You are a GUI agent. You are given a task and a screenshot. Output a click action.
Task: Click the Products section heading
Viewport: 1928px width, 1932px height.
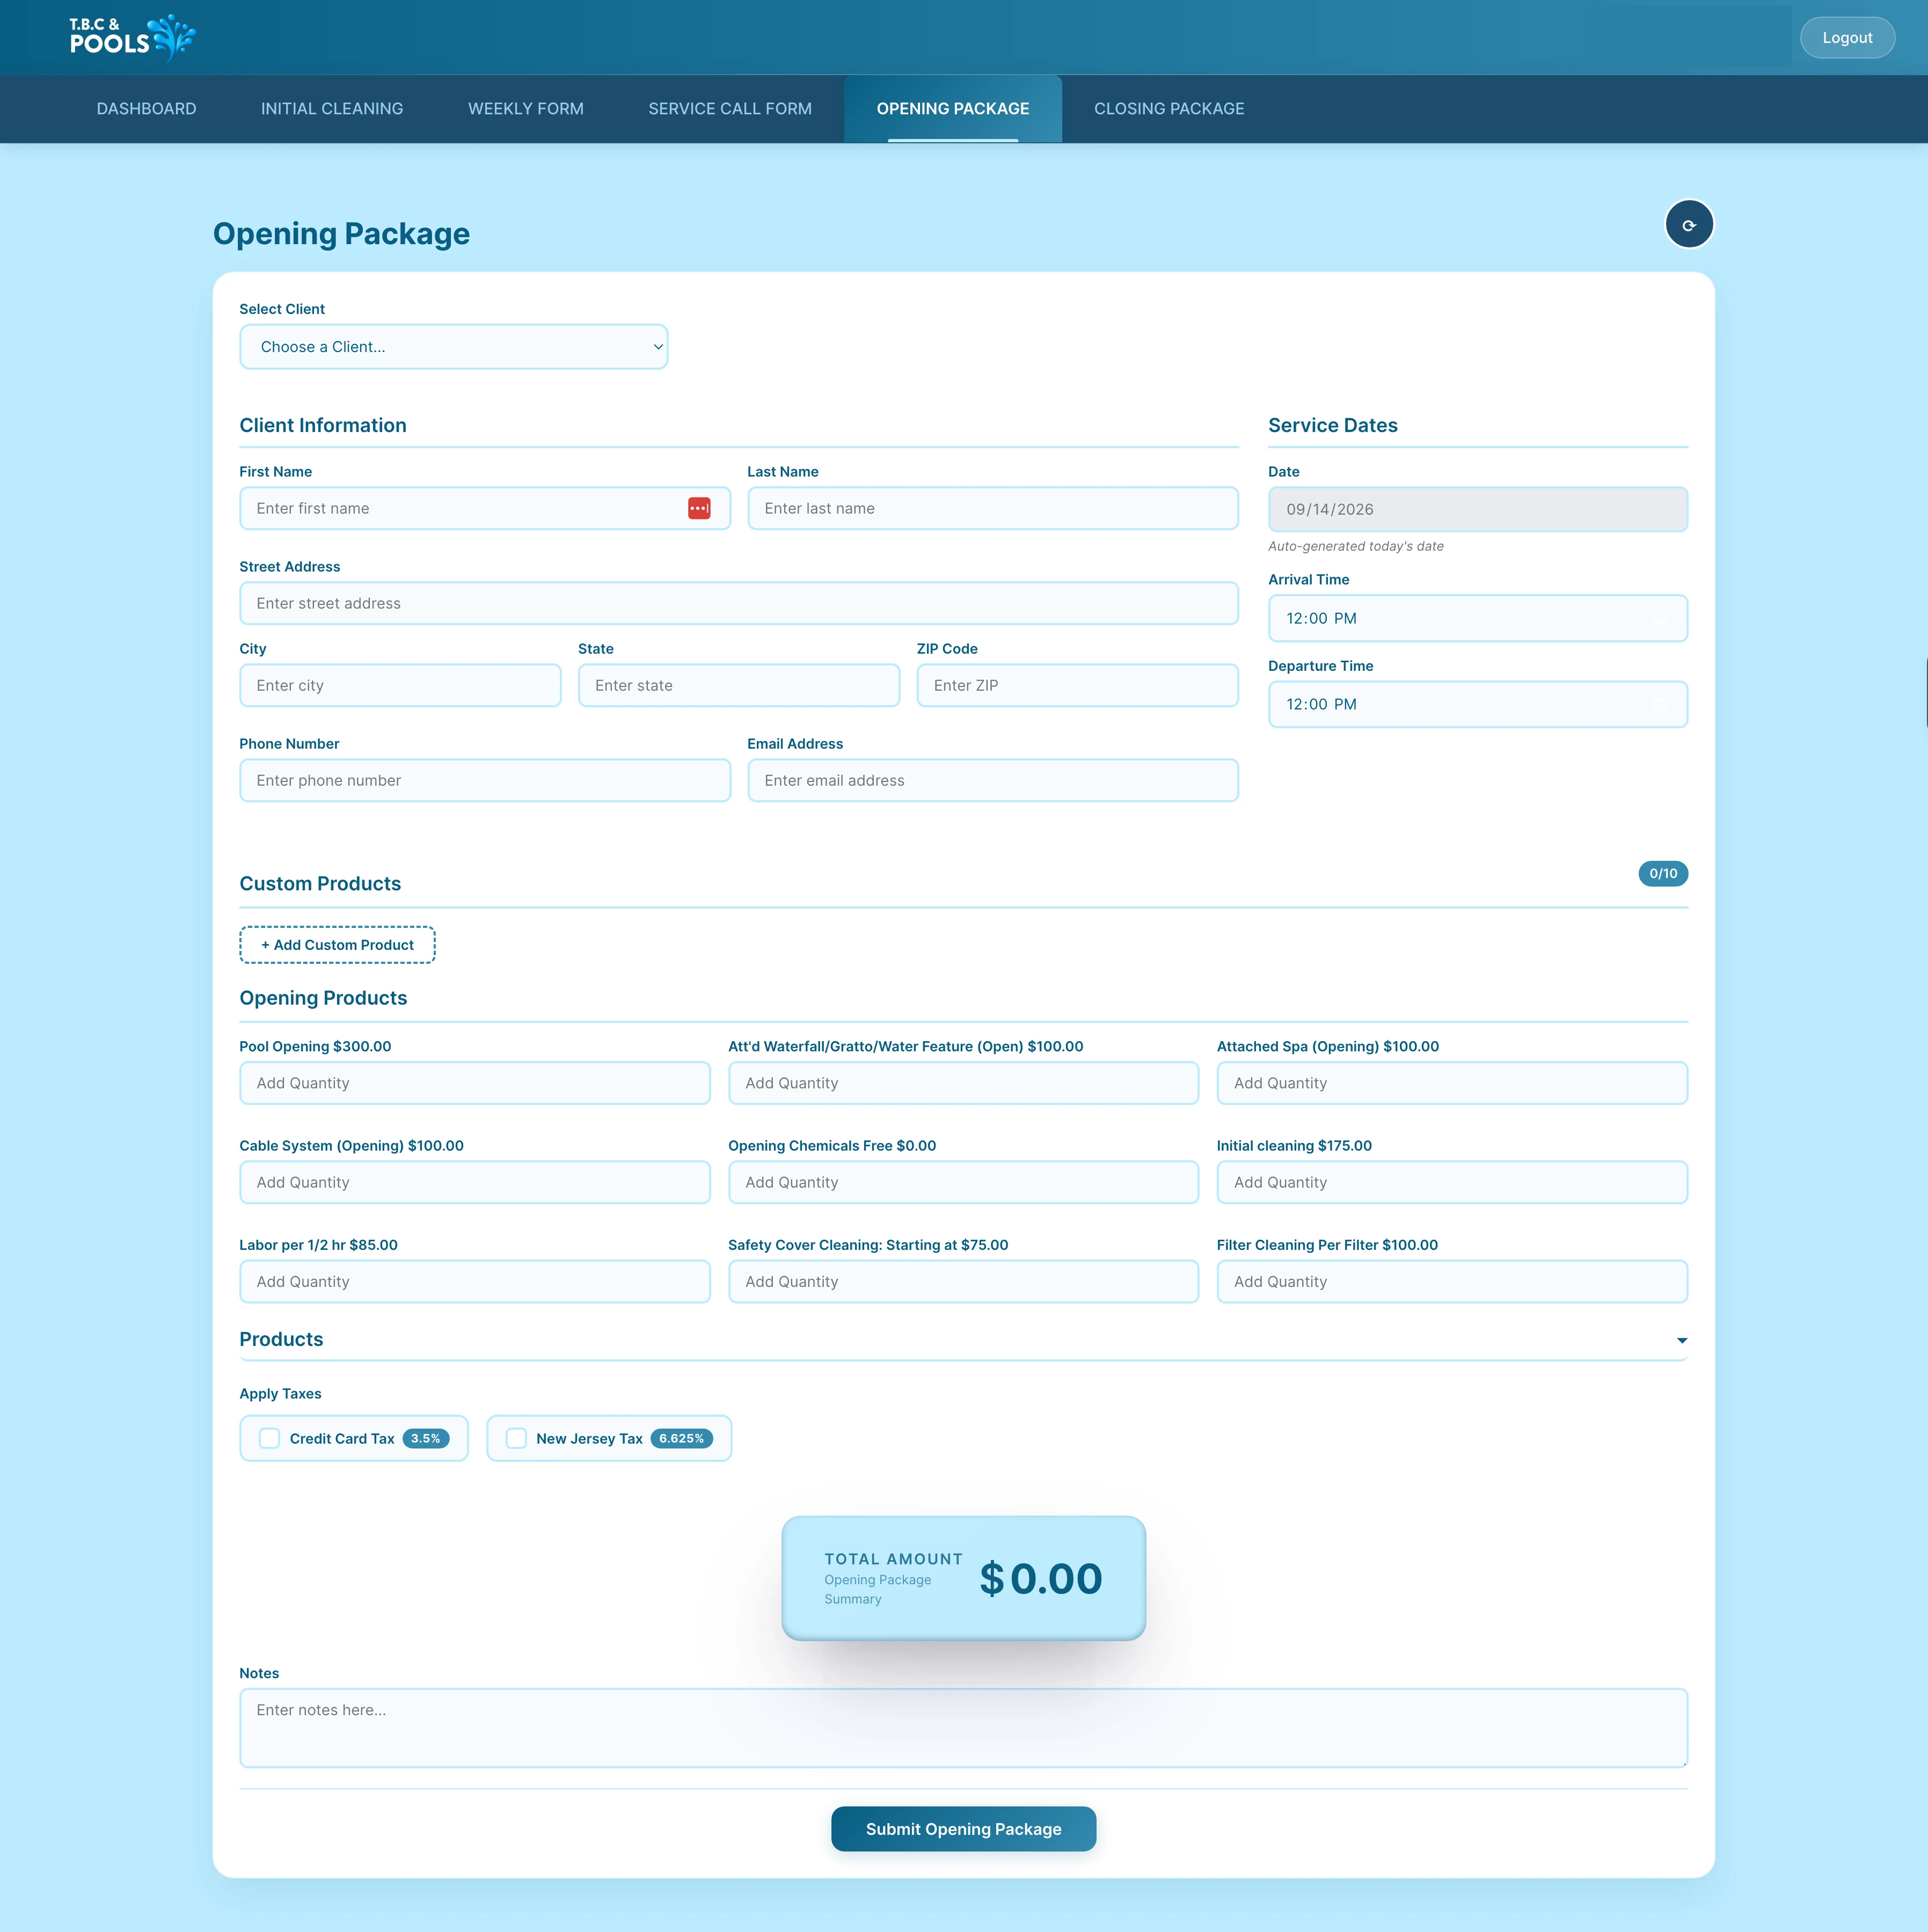coord(281,1339)
